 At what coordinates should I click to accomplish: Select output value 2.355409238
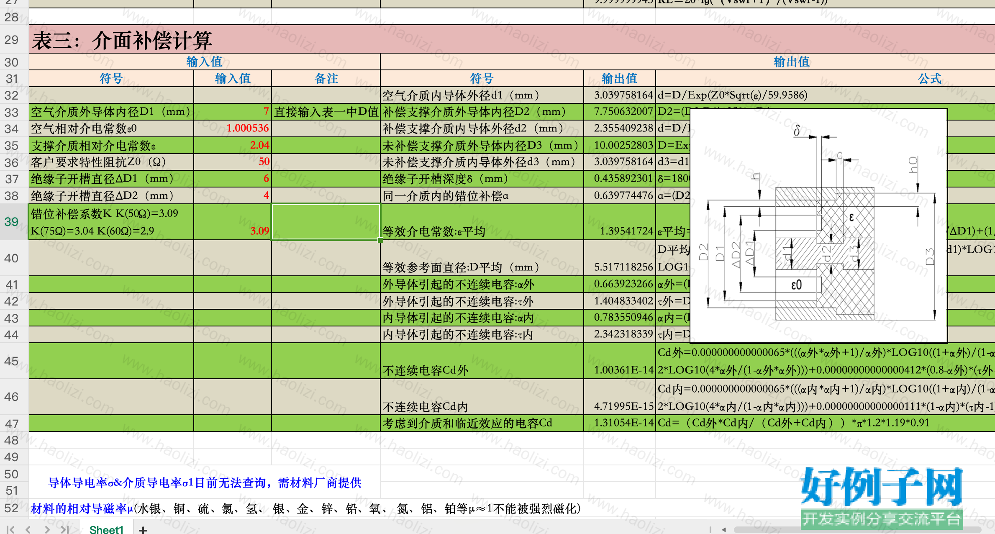coord(620,128)
